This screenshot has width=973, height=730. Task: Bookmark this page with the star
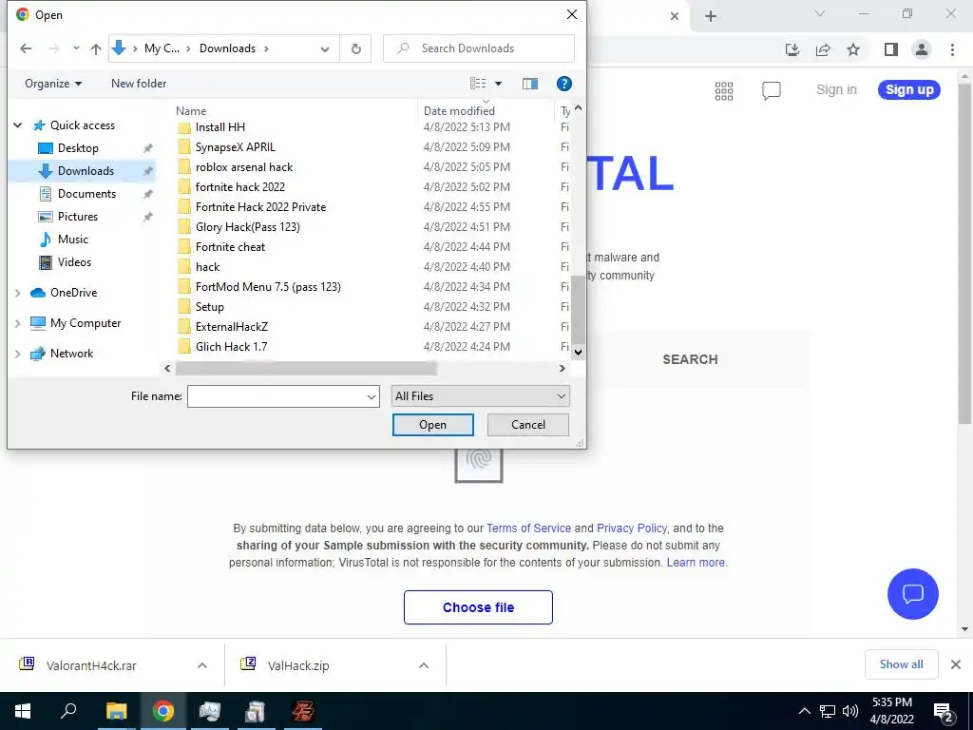pos(853,49)
